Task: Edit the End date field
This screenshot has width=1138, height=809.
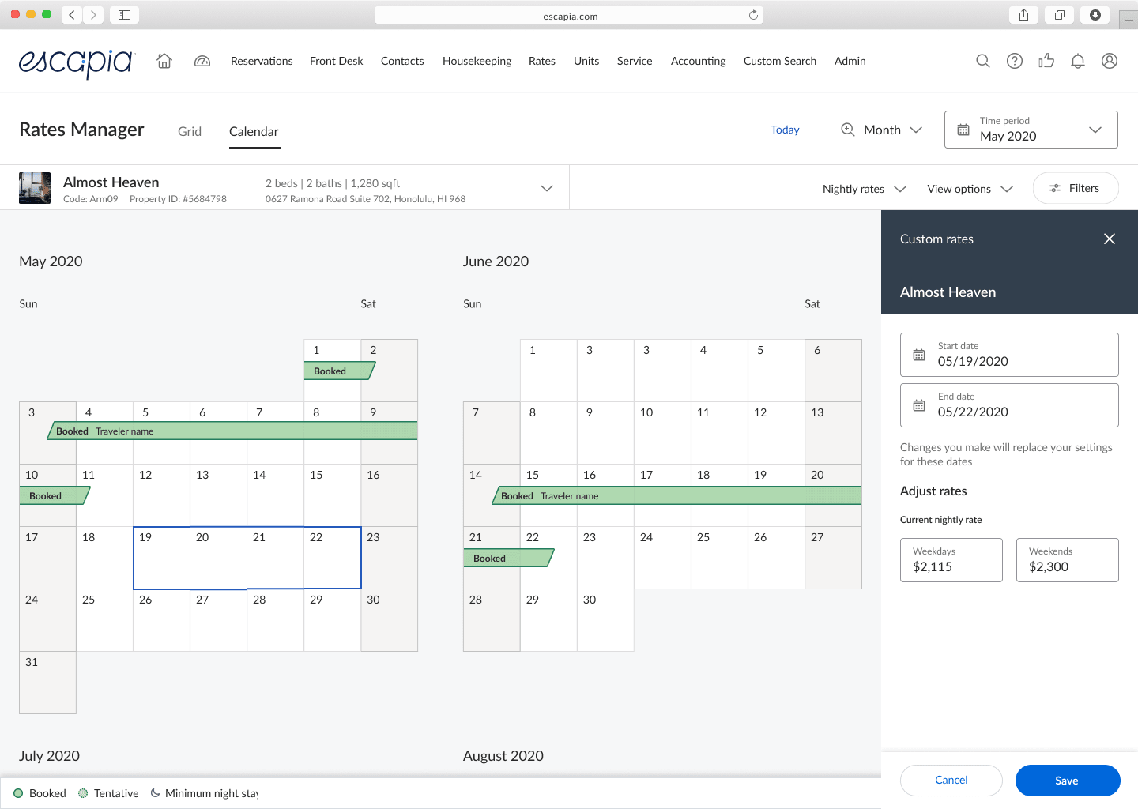Action: (1009, 405)
